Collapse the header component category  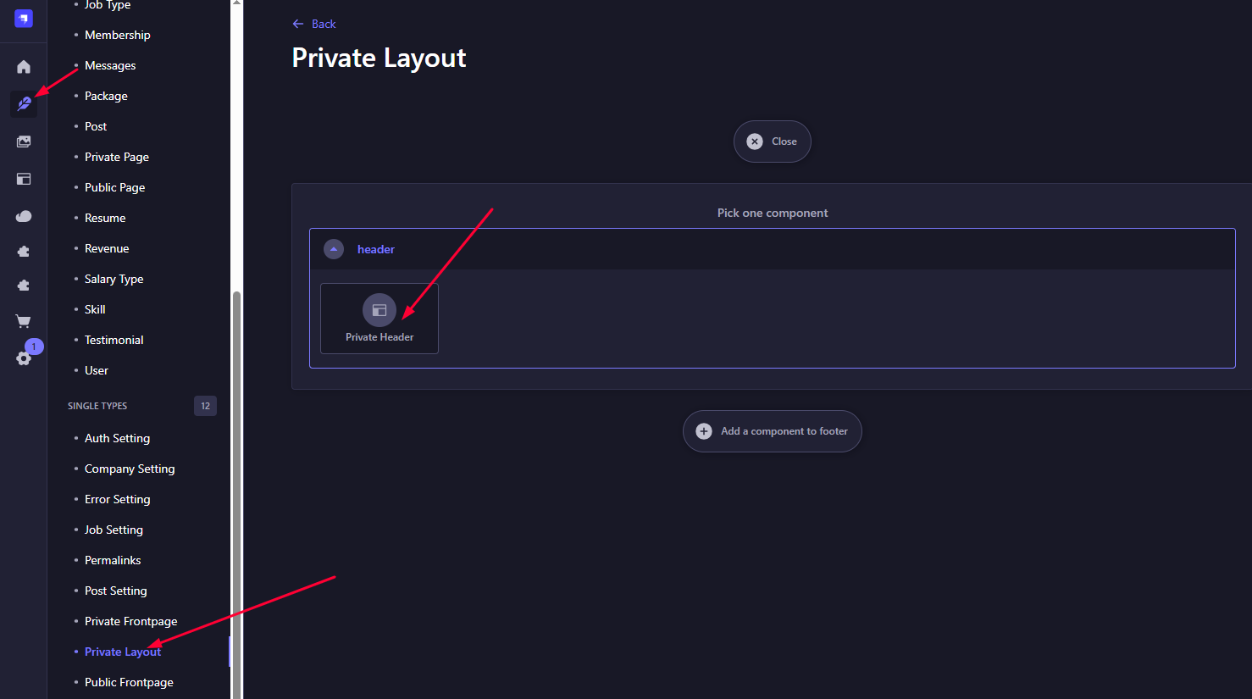pos(334,249)
